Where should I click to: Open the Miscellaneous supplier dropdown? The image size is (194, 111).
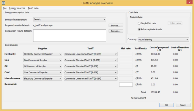(42, 78)
